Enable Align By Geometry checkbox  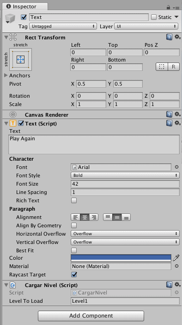[74, 225]
